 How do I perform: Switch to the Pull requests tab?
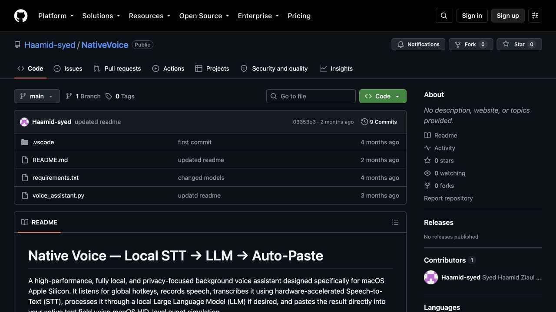117,68
